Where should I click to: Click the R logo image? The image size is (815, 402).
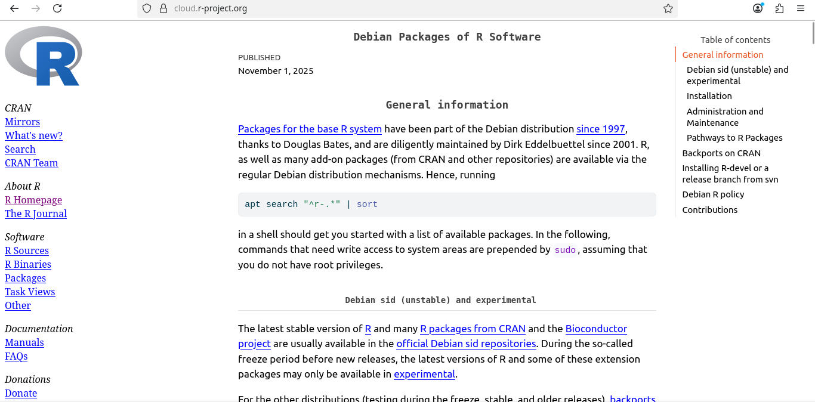click(43, 56)
